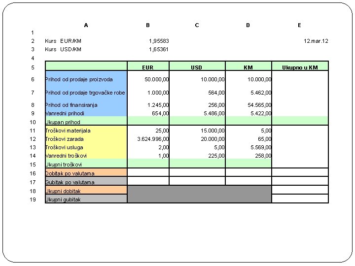Click the Vanredni prihodi label
Image resolution: width=355 pixels, height=266 pixels.
coord(65,113)
